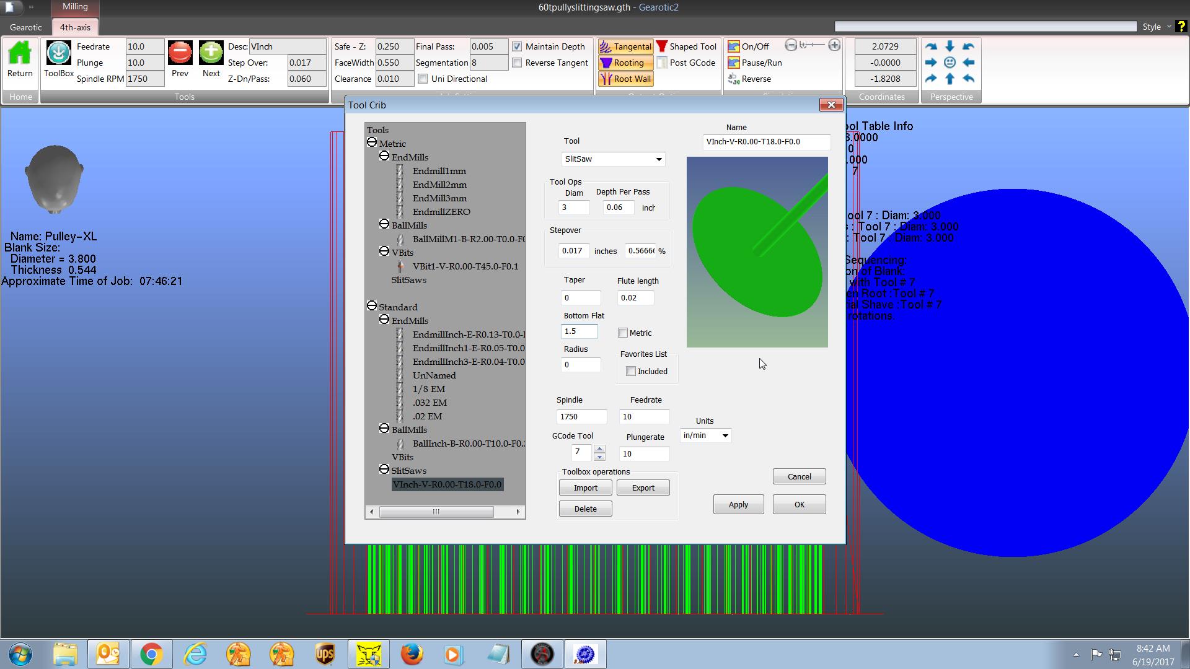
Task: Click the smiley face perspective icon
Action: tap(950, 63)
